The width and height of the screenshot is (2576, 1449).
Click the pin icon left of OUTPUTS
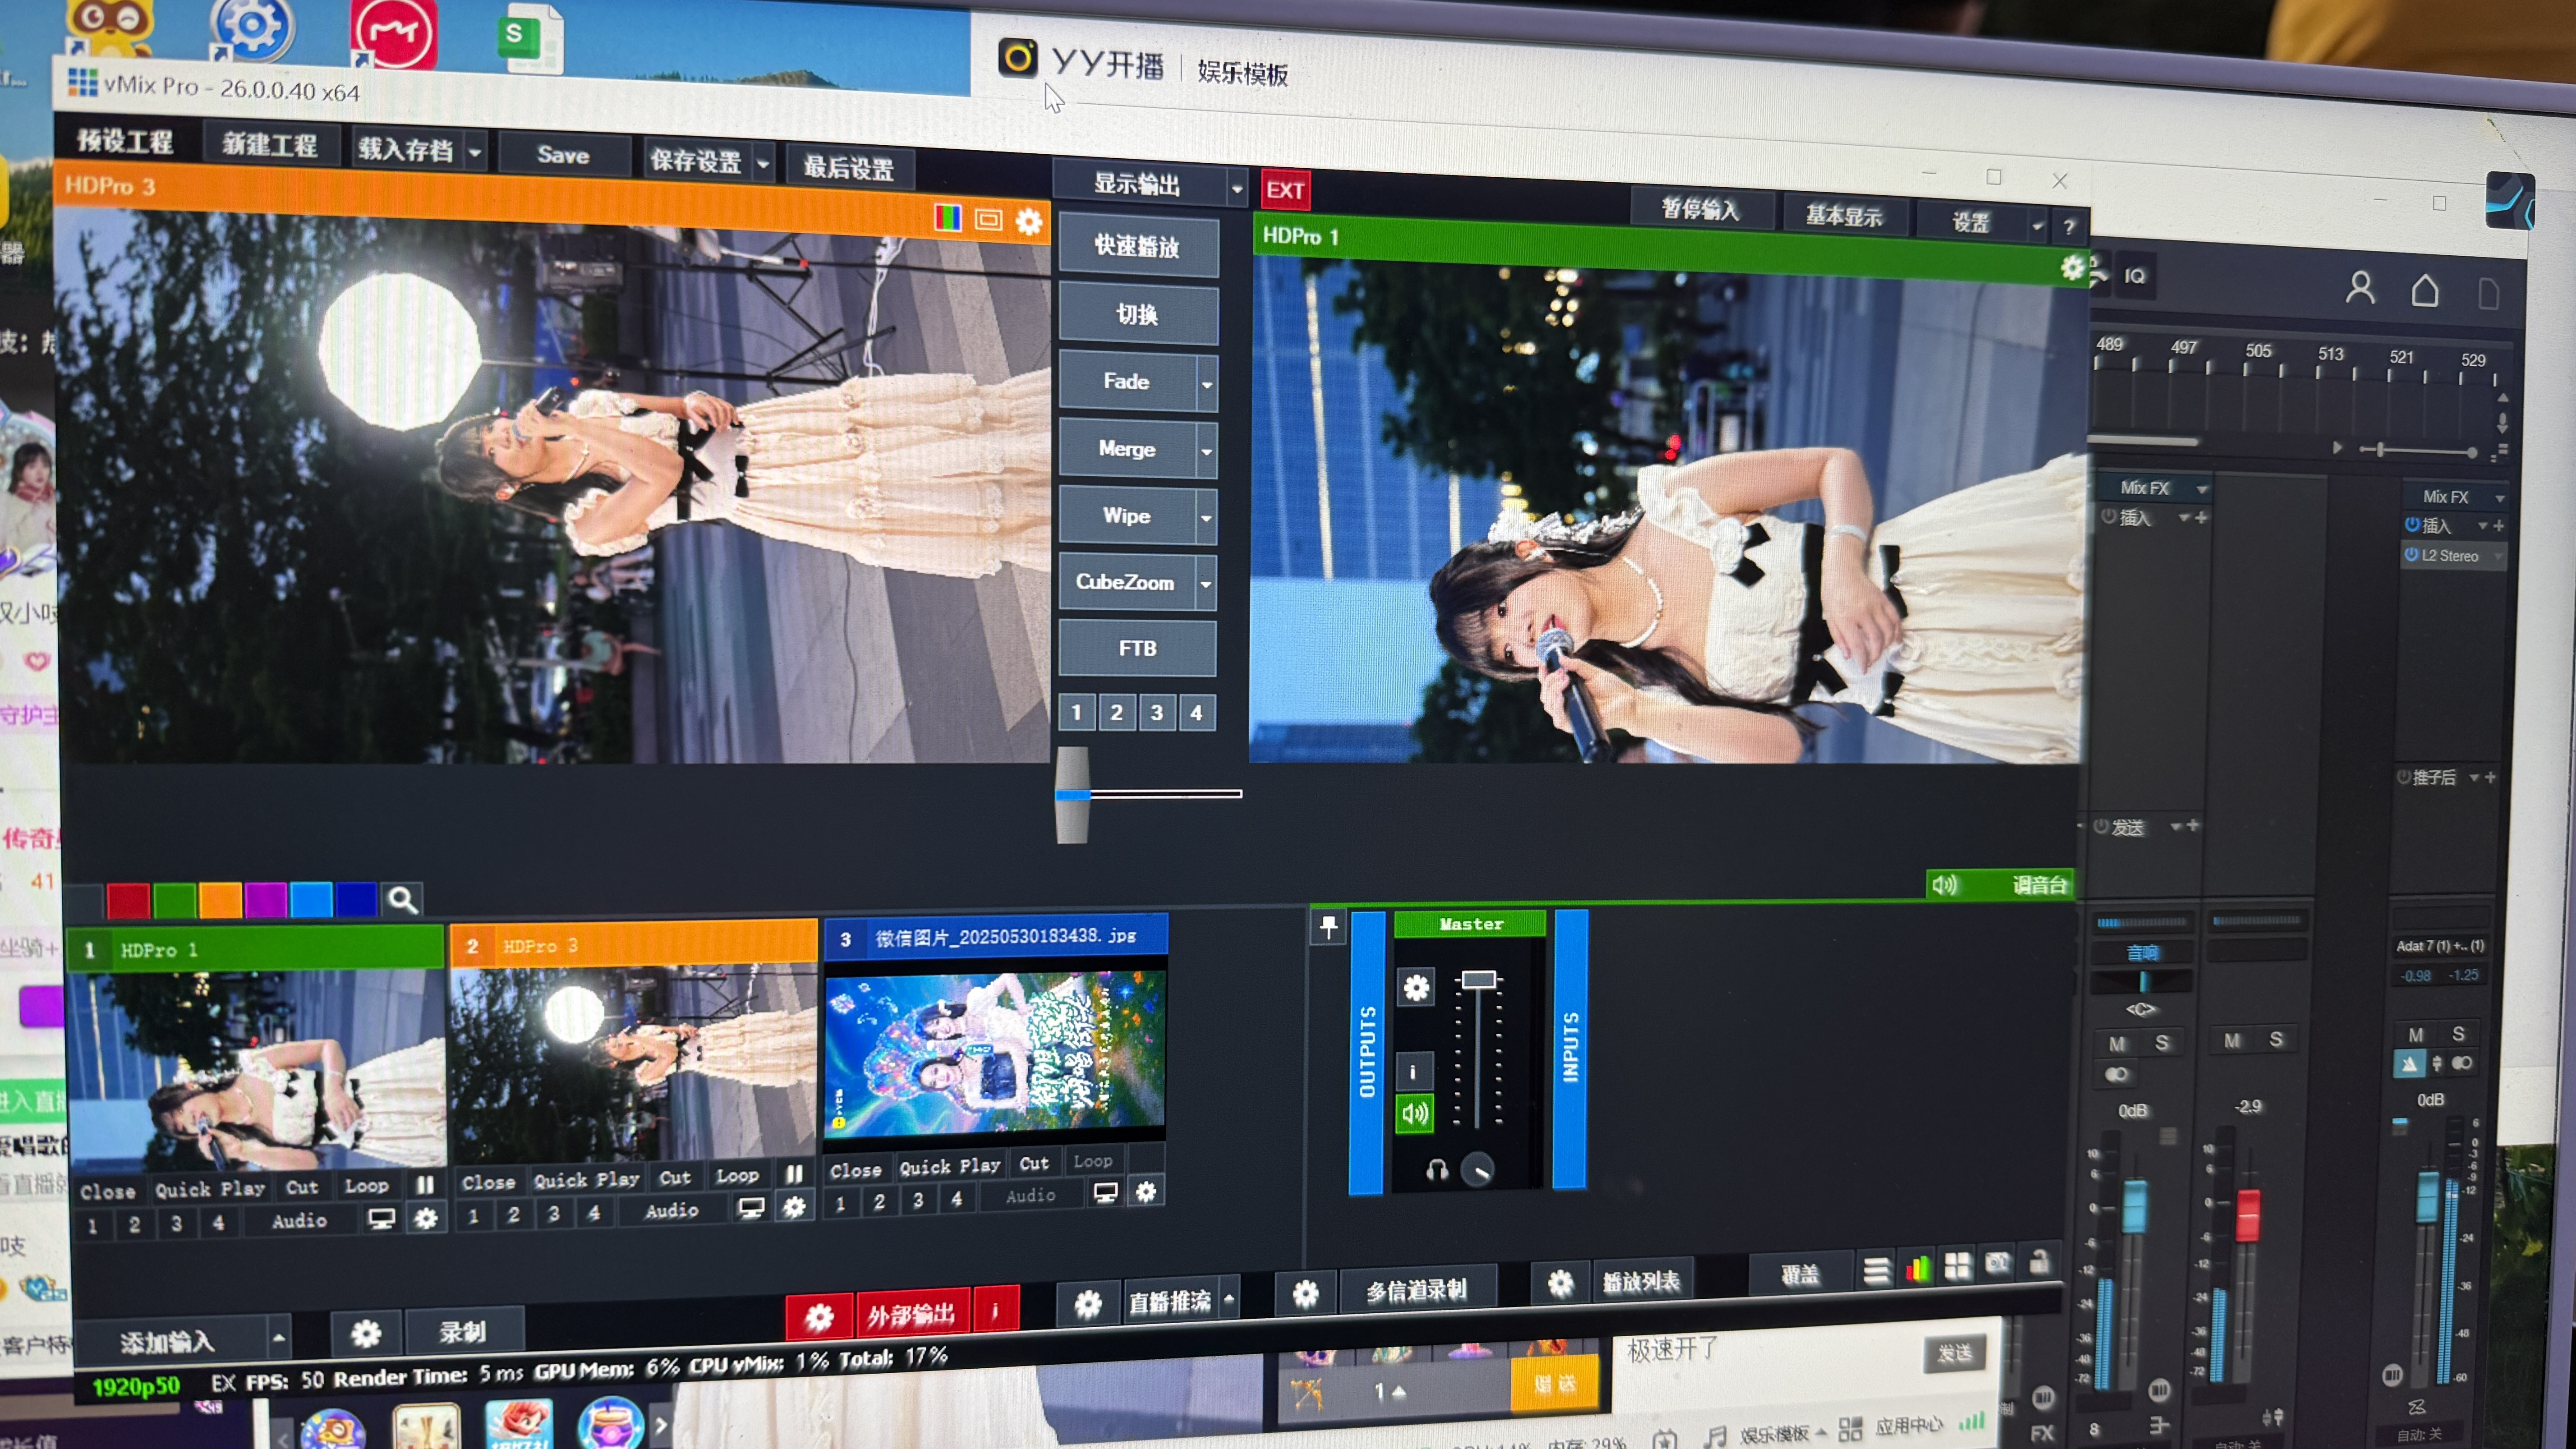(1328, 927)
